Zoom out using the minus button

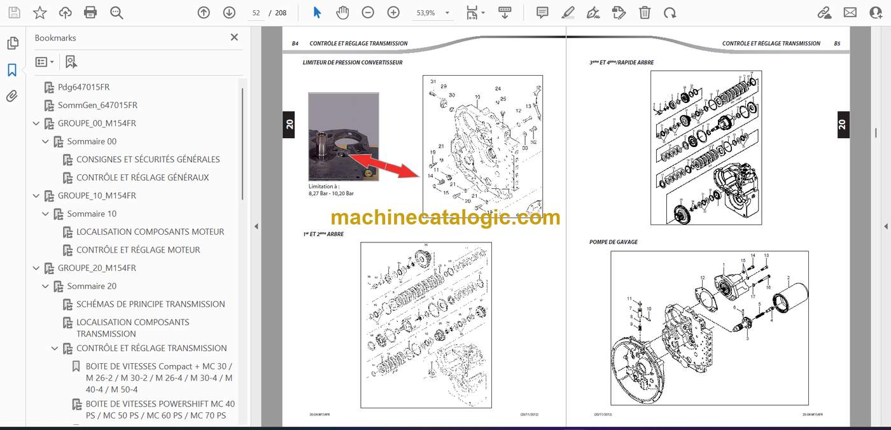(x=368, y=13)
